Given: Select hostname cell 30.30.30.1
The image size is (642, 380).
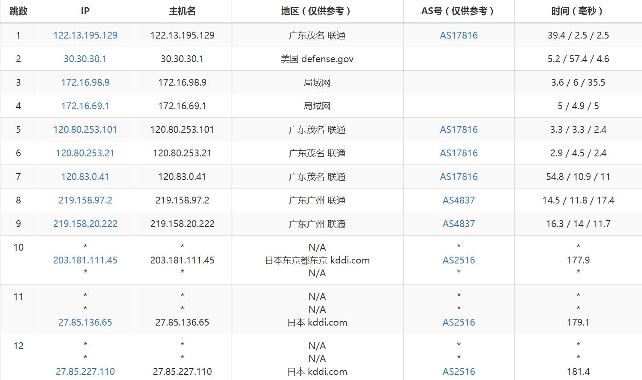Looking at the screenshot, I should pyautogui.click(x=182, y=59).
